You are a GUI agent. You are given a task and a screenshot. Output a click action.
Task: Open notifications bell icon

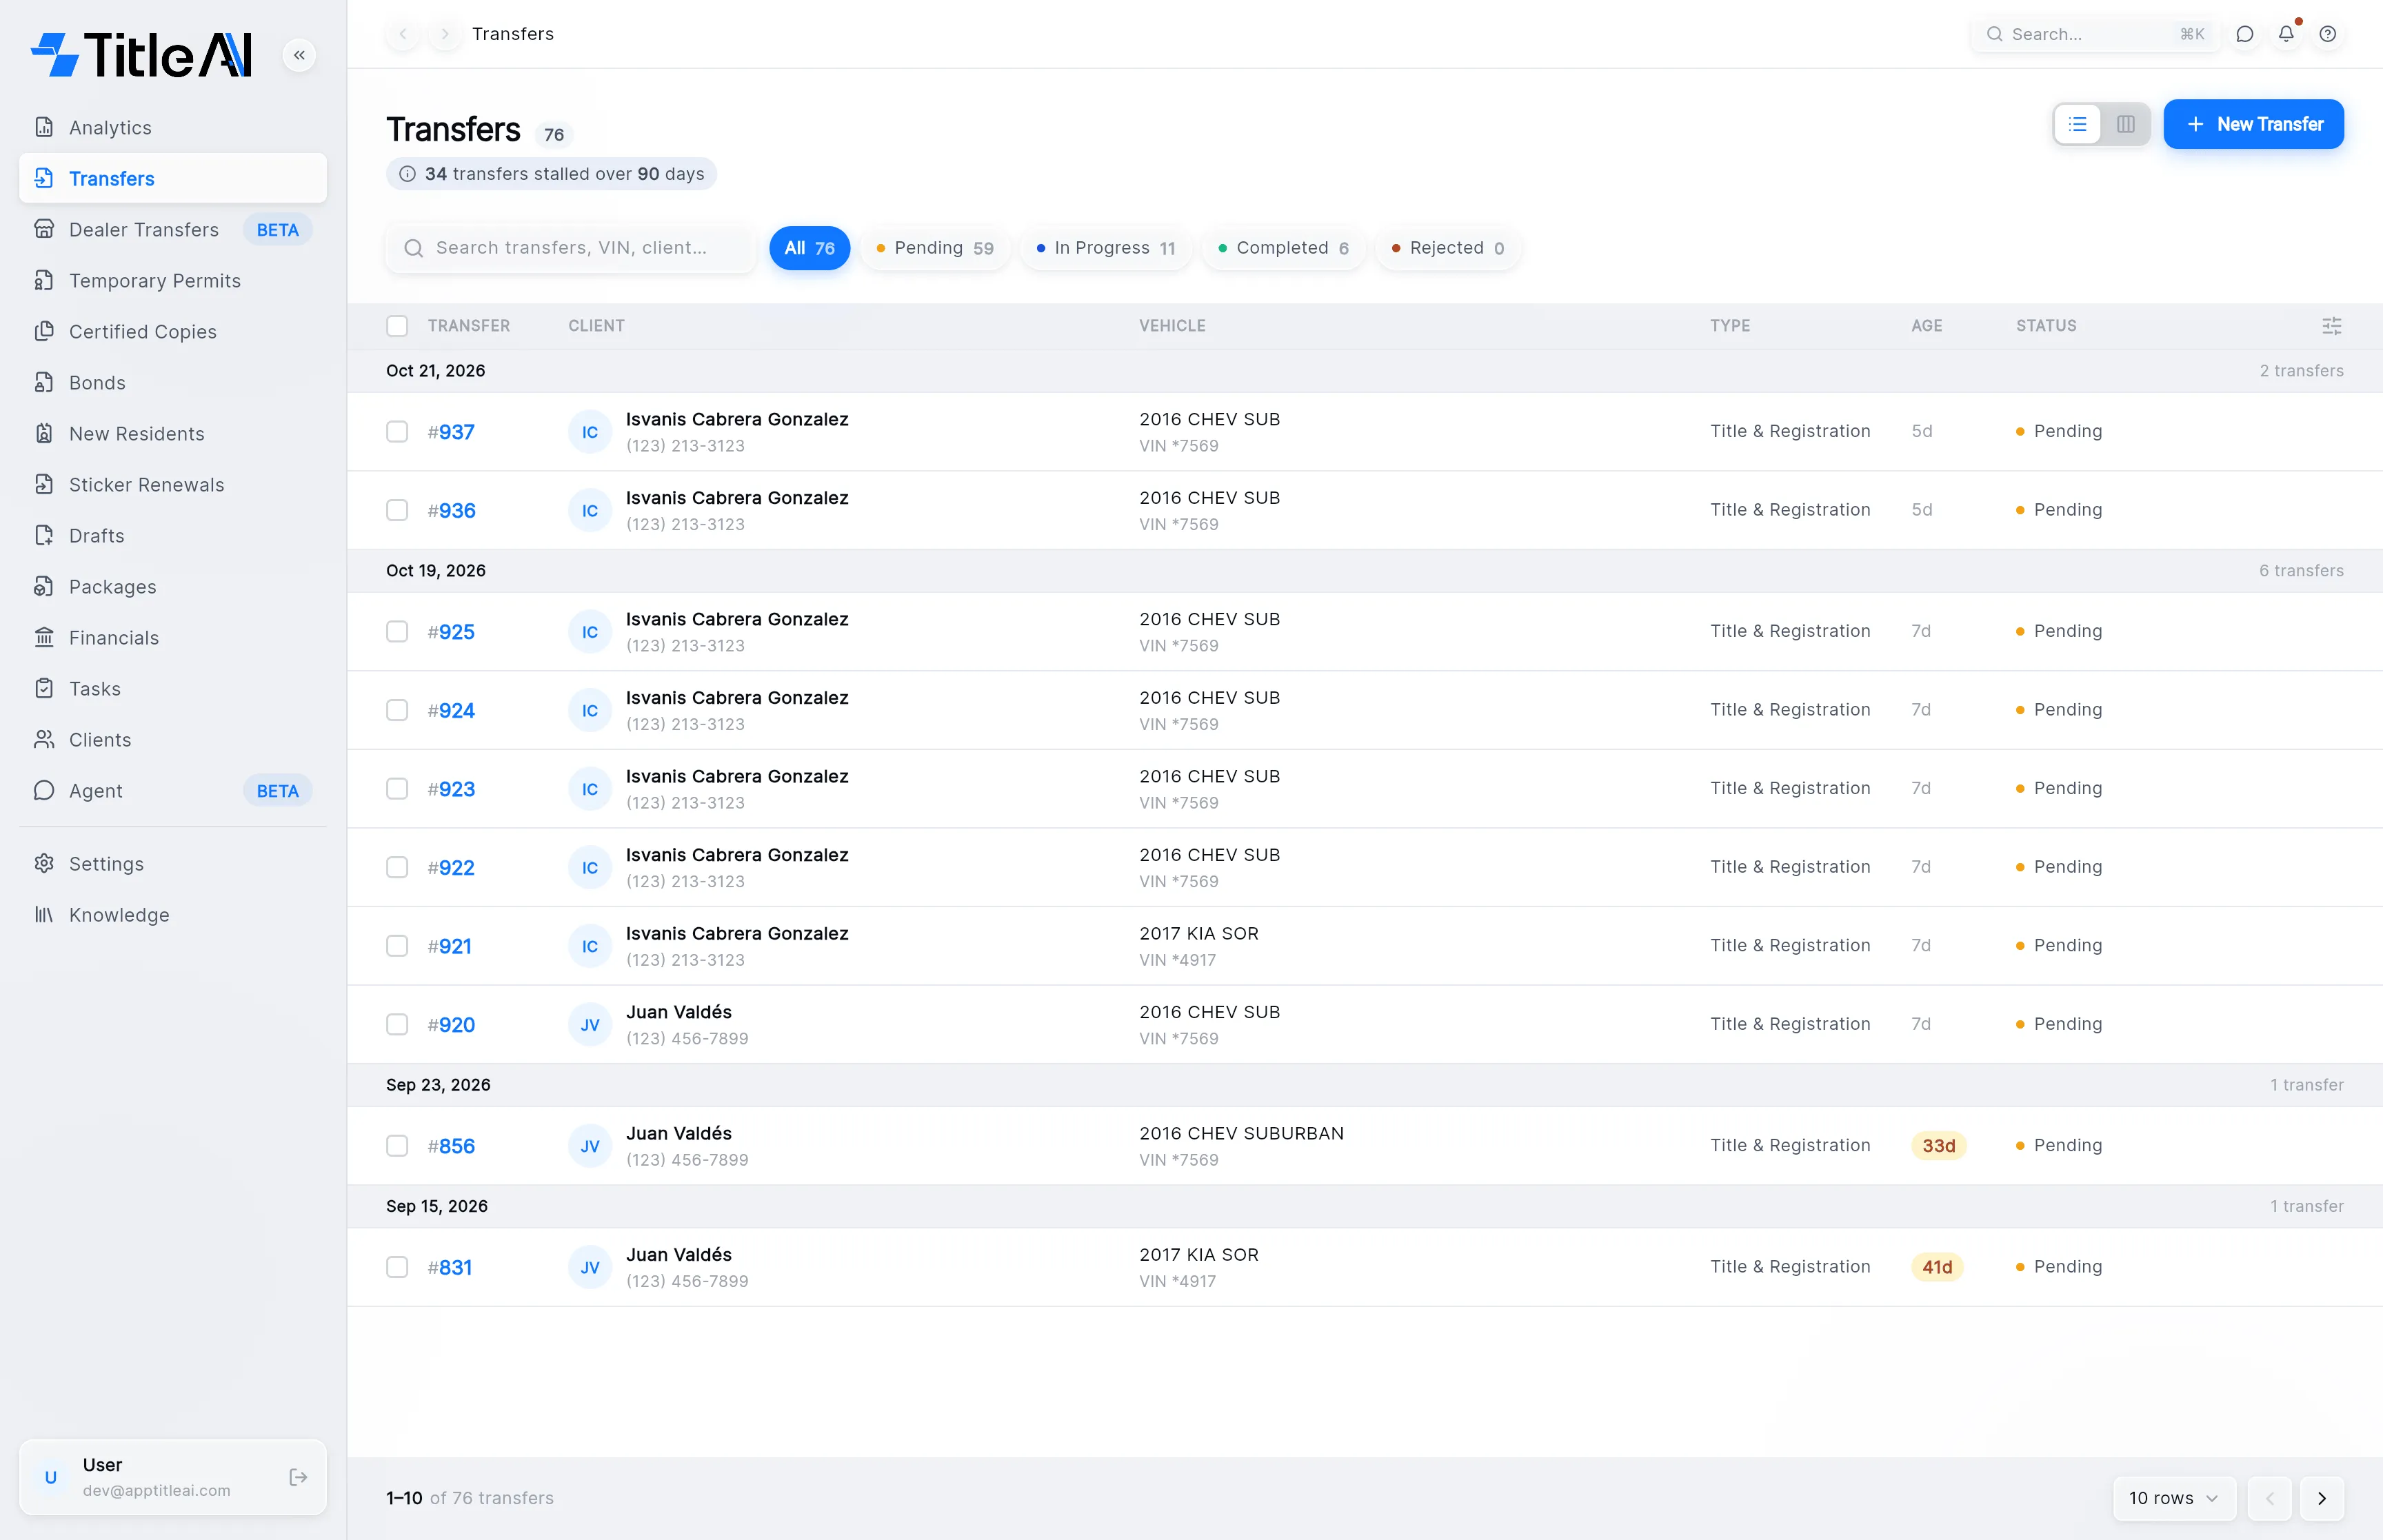2286,34
